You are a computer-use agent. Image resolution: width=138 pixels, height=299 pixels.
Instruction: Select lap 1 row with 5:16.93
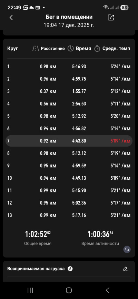(x=69, y=67)
